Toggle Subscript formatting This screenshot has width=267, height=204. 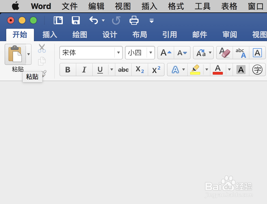[140, 70]
